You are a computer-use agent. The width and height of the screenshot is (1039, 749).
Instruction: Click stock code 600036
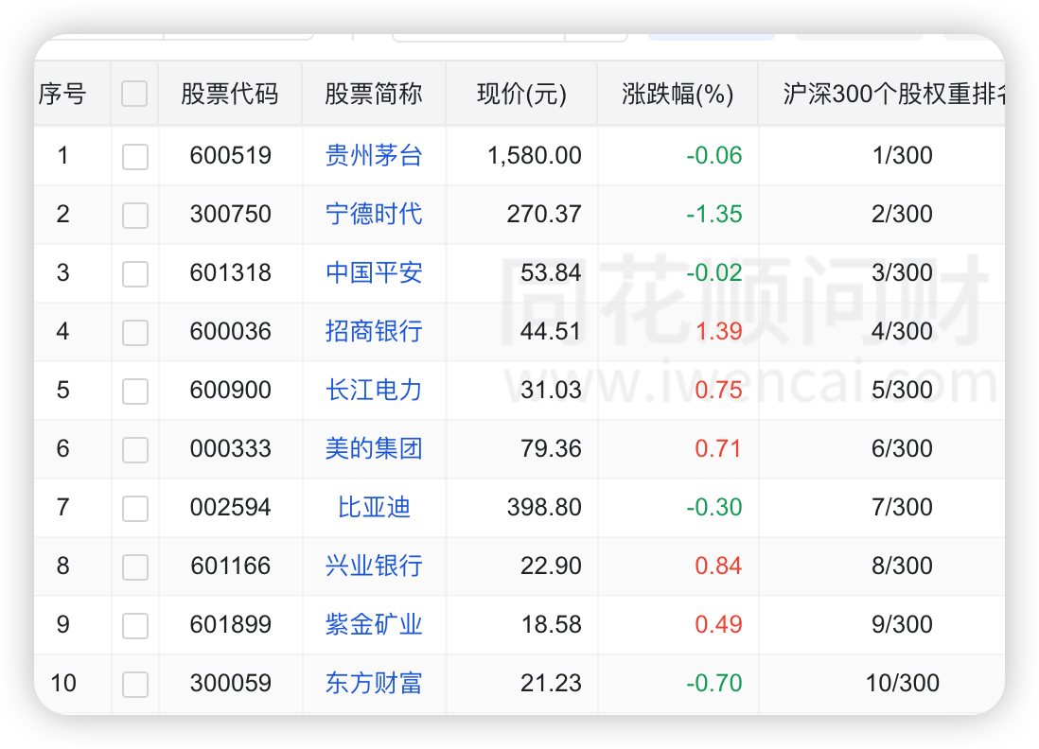click(x=231, y=331)
